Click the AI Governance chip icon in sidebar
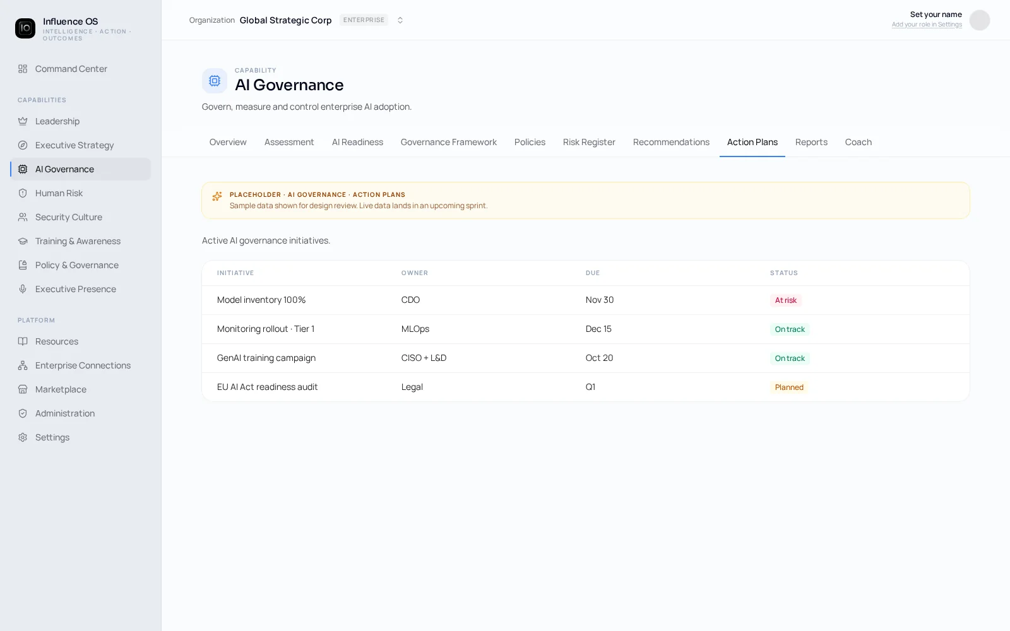Screen dimensions: 1010x631 23,169
